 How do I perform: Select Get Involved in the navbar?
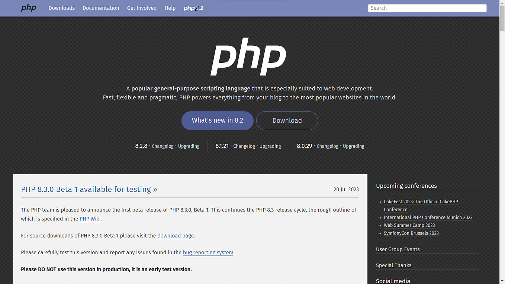[142, 8]
